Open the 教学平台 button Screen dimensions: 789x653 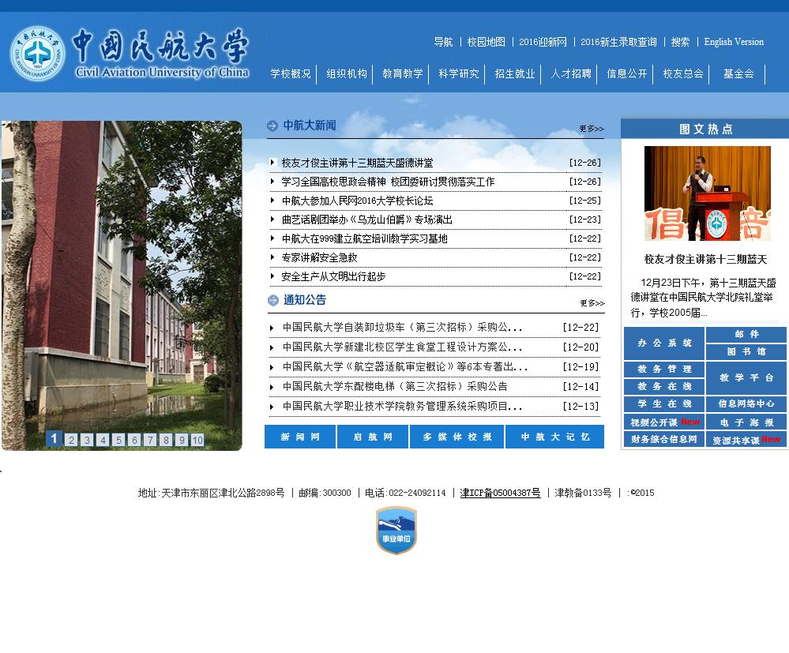(x=746, y=377)
